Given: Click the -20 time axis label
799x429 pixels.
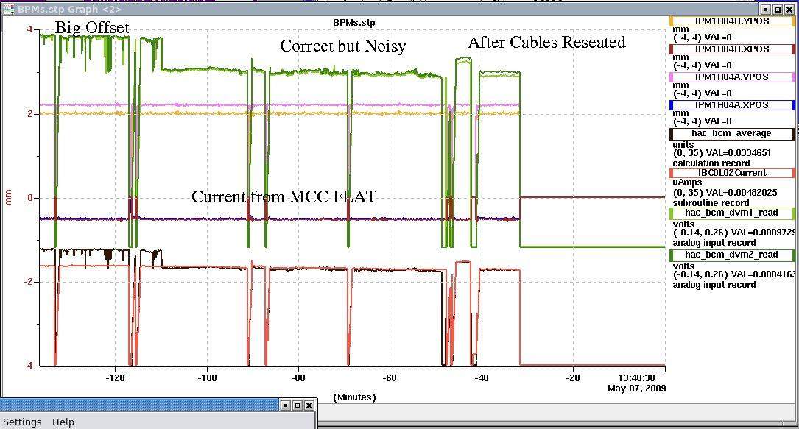Looking at the screenshot, I should (x=572, y=378).
